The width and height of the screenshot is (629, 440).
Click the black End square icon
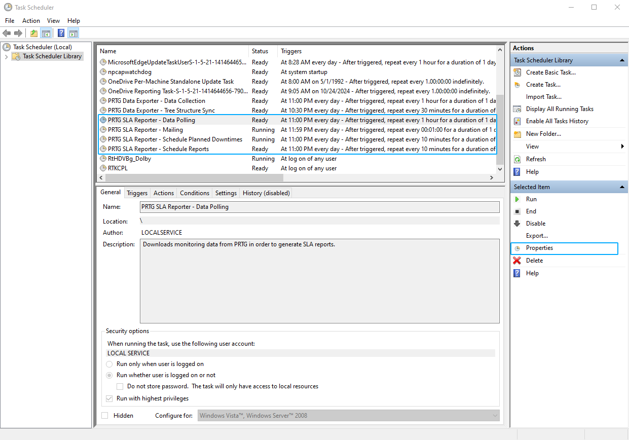coord(517,211)
